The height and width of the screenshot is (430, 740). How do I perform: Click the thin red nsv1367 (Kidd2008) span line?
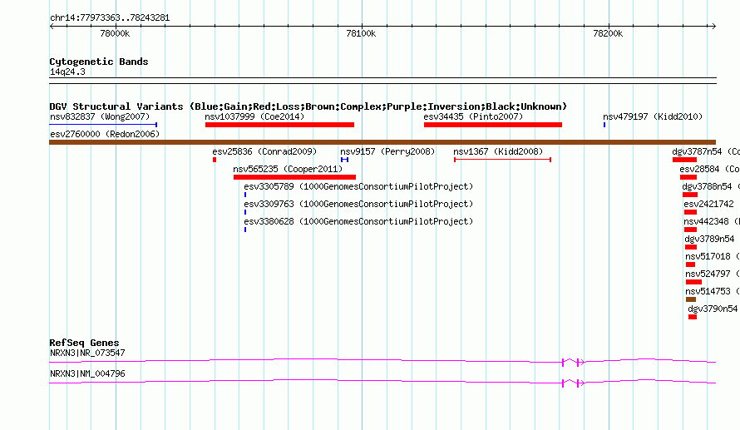click(x=502, y=160)
